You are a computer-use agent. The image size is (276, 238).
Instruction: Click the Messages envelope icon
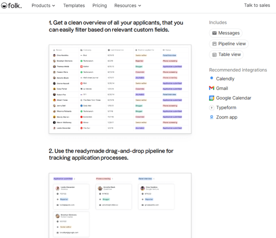214,33
